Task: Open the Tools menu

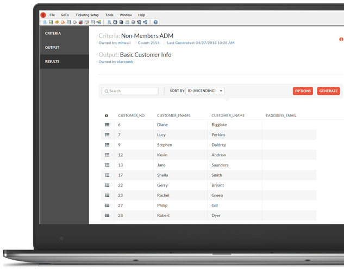Action: (109, 15)
